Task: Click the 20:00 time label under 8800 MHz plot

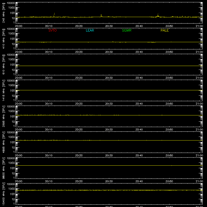Action: pyautogui.click(x=19, y=181)
